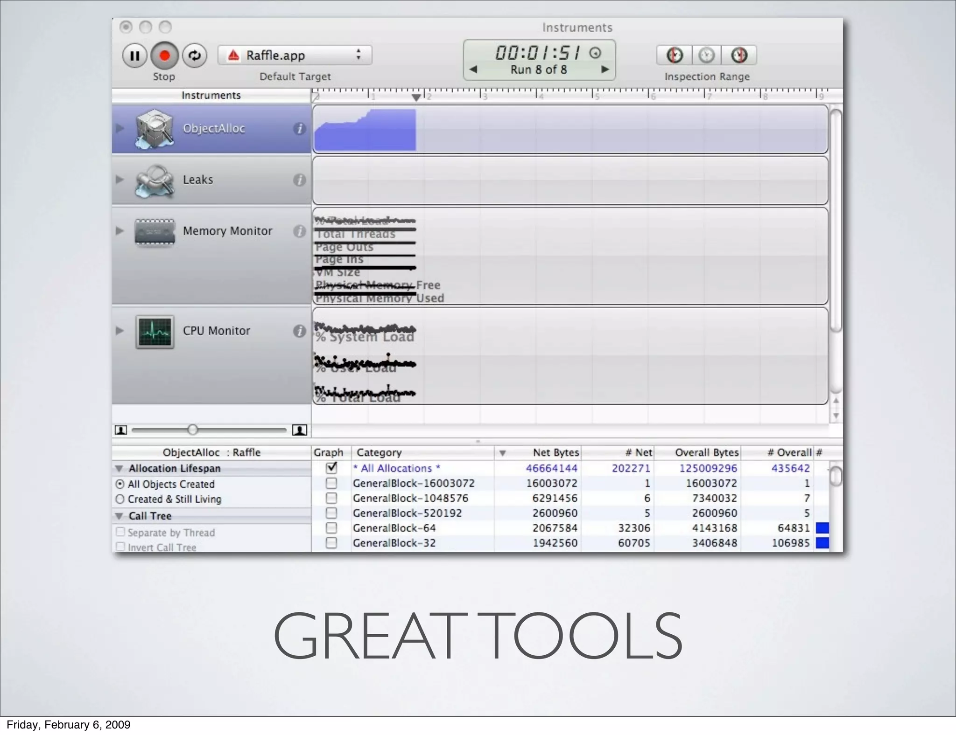Sort by the # Net column header
This screenshot has width=956, height=735.
(x=618, y=452)
